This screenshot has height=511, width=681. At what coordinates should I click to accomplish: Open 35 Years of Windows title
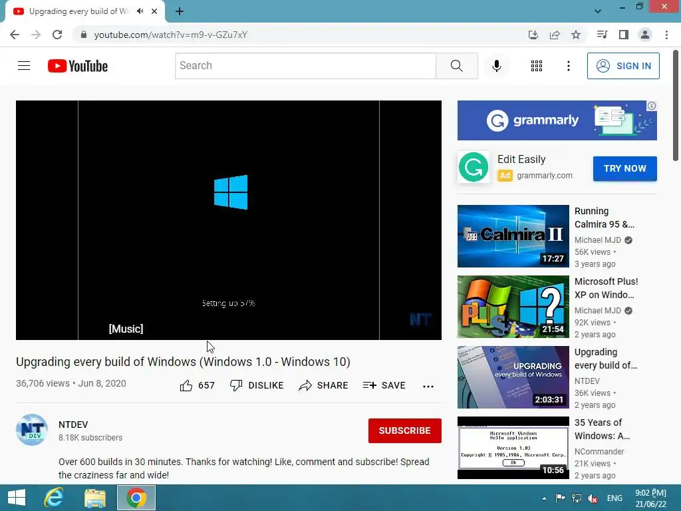602,429
